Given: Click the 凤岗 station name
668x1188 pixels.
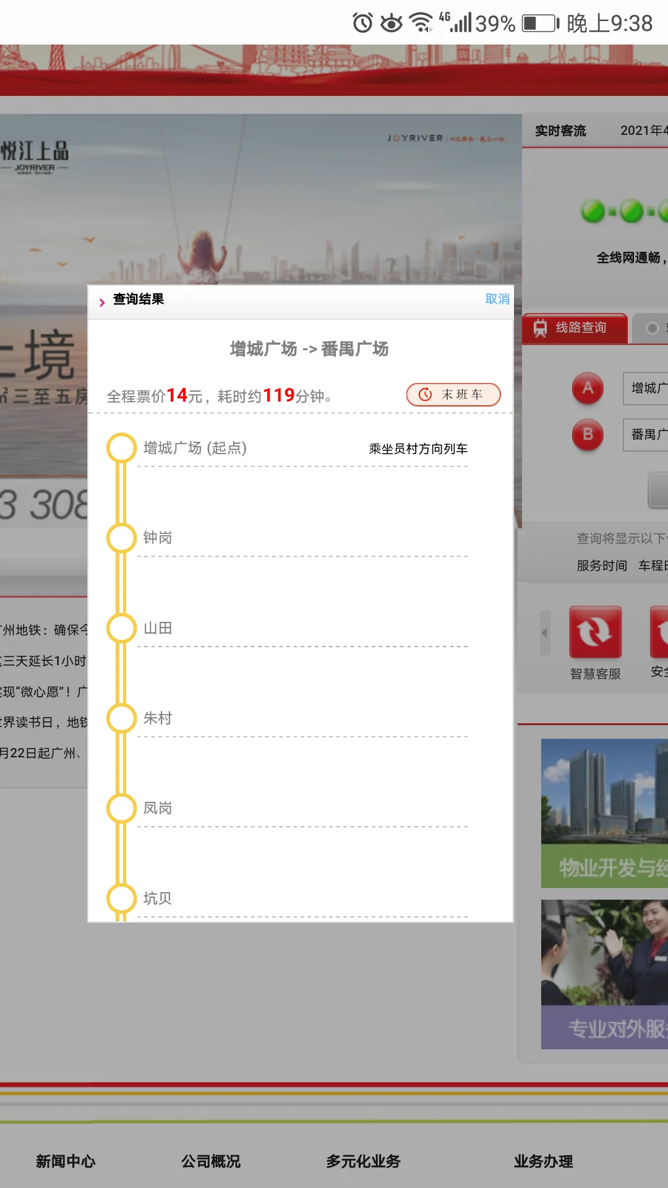Looking at the screenshot, I should click(x=158, y=808).
